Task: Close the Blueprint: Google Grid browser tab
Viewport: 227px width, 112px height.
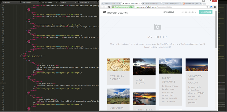Action: click(119, 3)
